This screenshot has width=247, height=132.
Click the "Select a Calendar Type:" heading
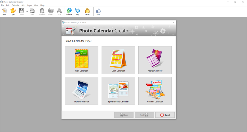click(78, 41)
